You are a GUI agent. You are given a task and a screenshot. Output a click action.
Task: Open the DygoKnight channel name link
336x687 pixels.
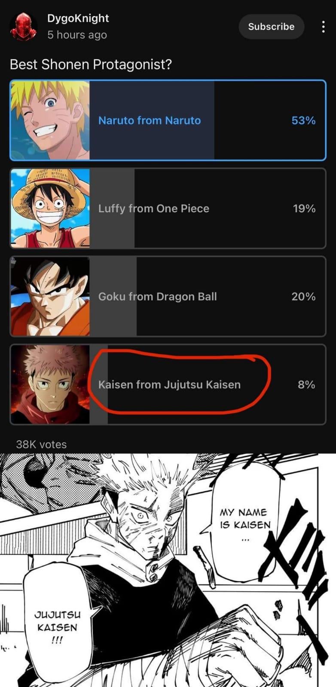click(x=78, y=18)
